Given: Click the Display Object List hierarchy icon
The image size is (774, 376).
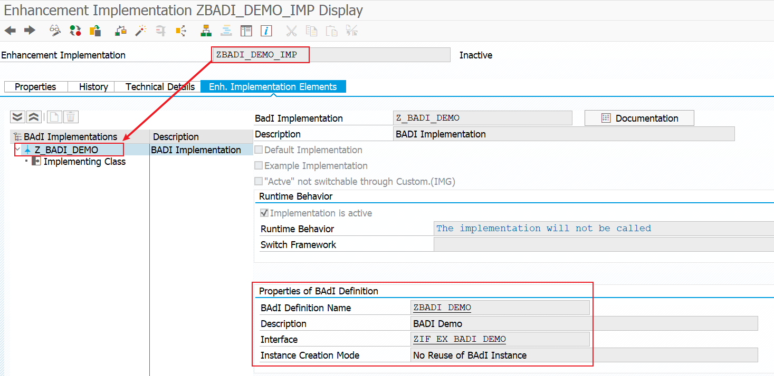Looking at the screenshot, I should 206,31.
